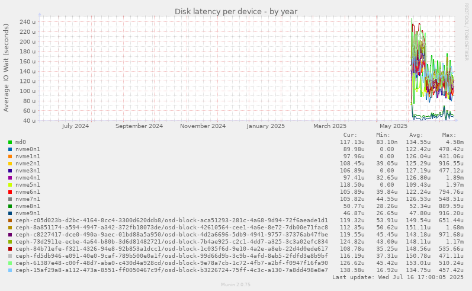Click the '40 u' y-axis tick label
Image resolution: width=472 pixels, height=291 pixels.
tap(29, 121)
